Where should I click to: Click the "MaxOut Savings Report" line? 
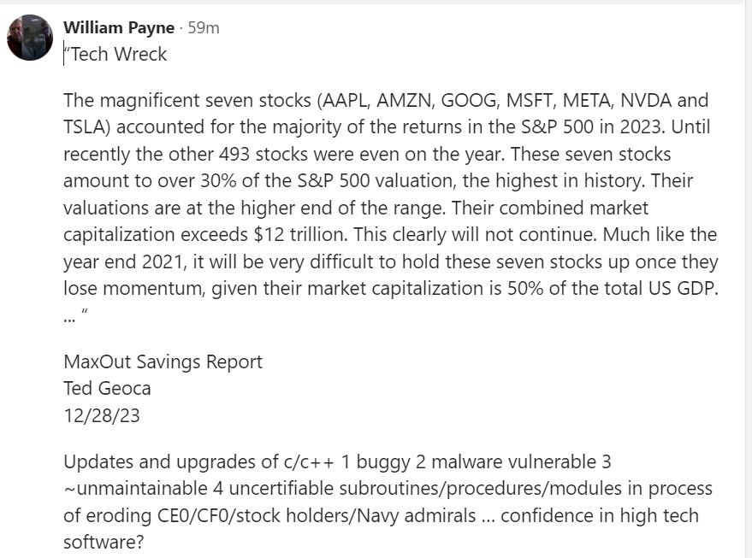point(163,361)
